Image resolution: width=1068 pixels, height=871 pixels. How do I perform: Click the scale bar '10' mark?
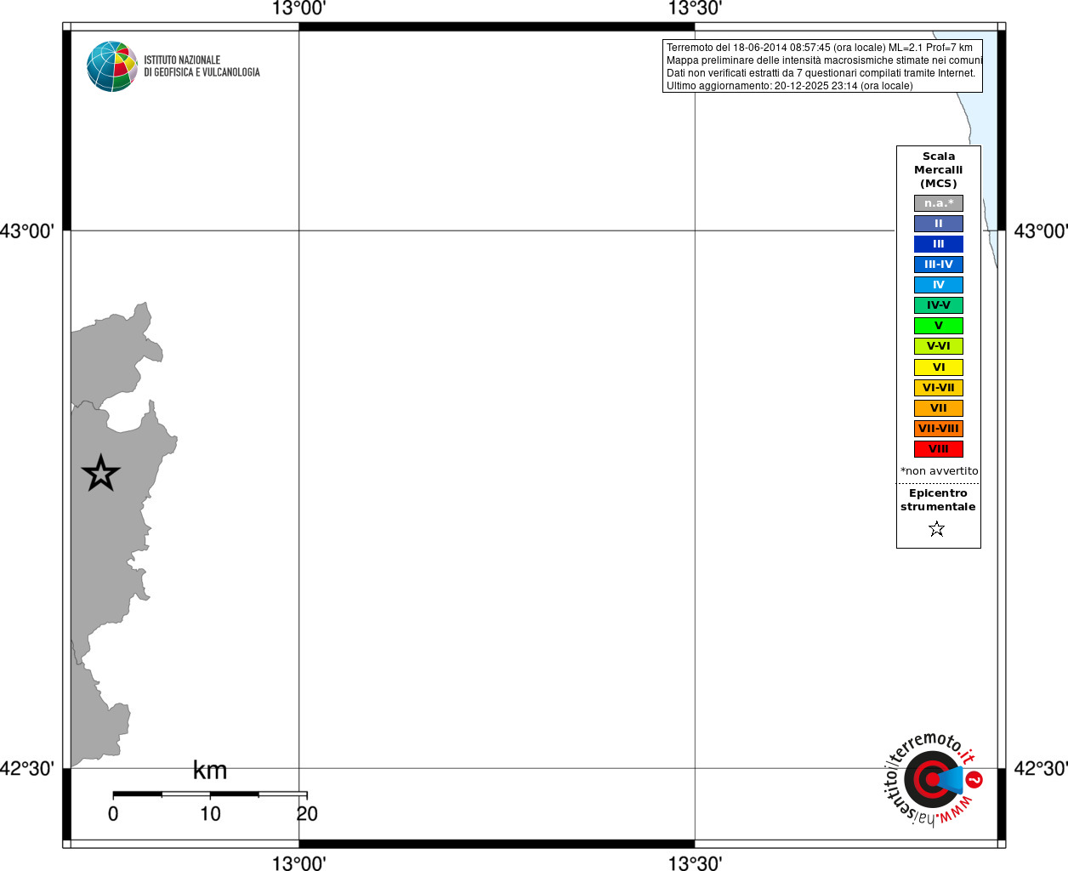click(x=210, y=814)
